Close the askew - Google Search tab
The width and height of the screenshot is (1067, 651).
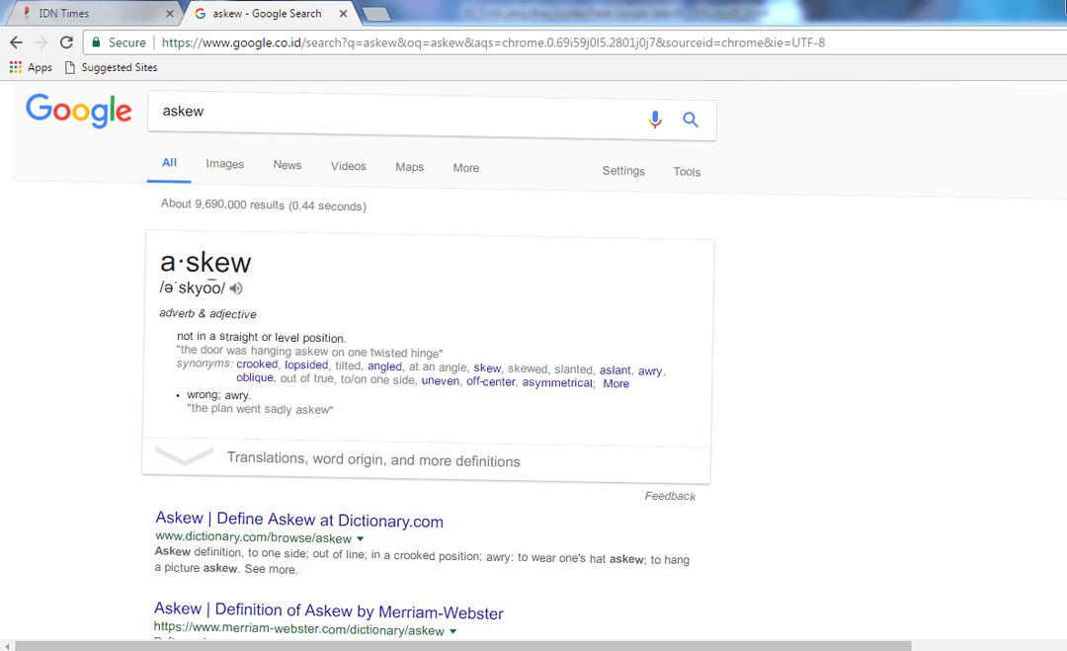[343, 14]
